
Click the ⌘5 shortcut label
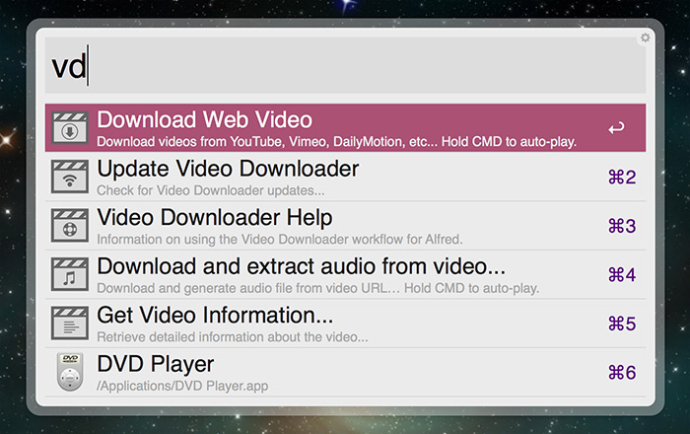pos(621,324)
